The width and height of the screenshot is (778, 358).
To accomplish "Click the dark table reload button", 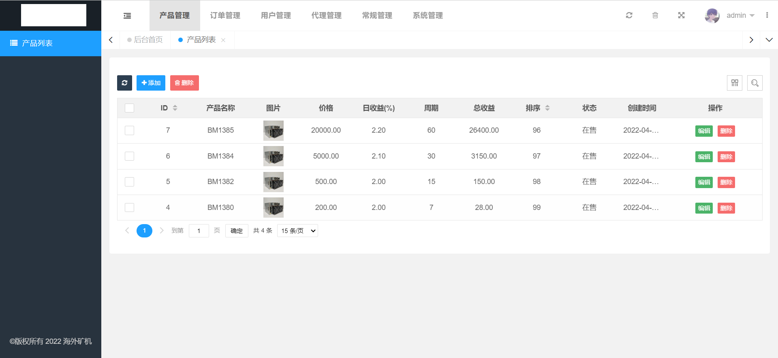I will pos(124,83).
